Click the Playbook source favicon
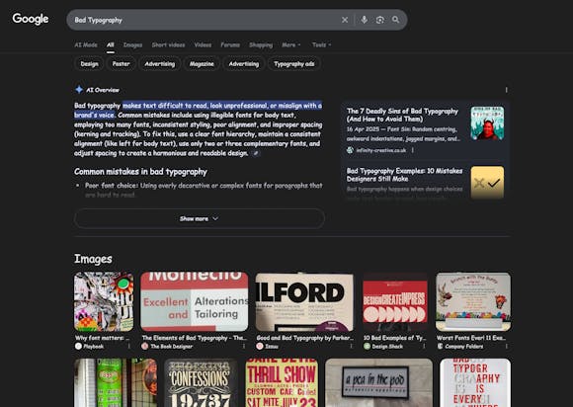 coord(78,346)
